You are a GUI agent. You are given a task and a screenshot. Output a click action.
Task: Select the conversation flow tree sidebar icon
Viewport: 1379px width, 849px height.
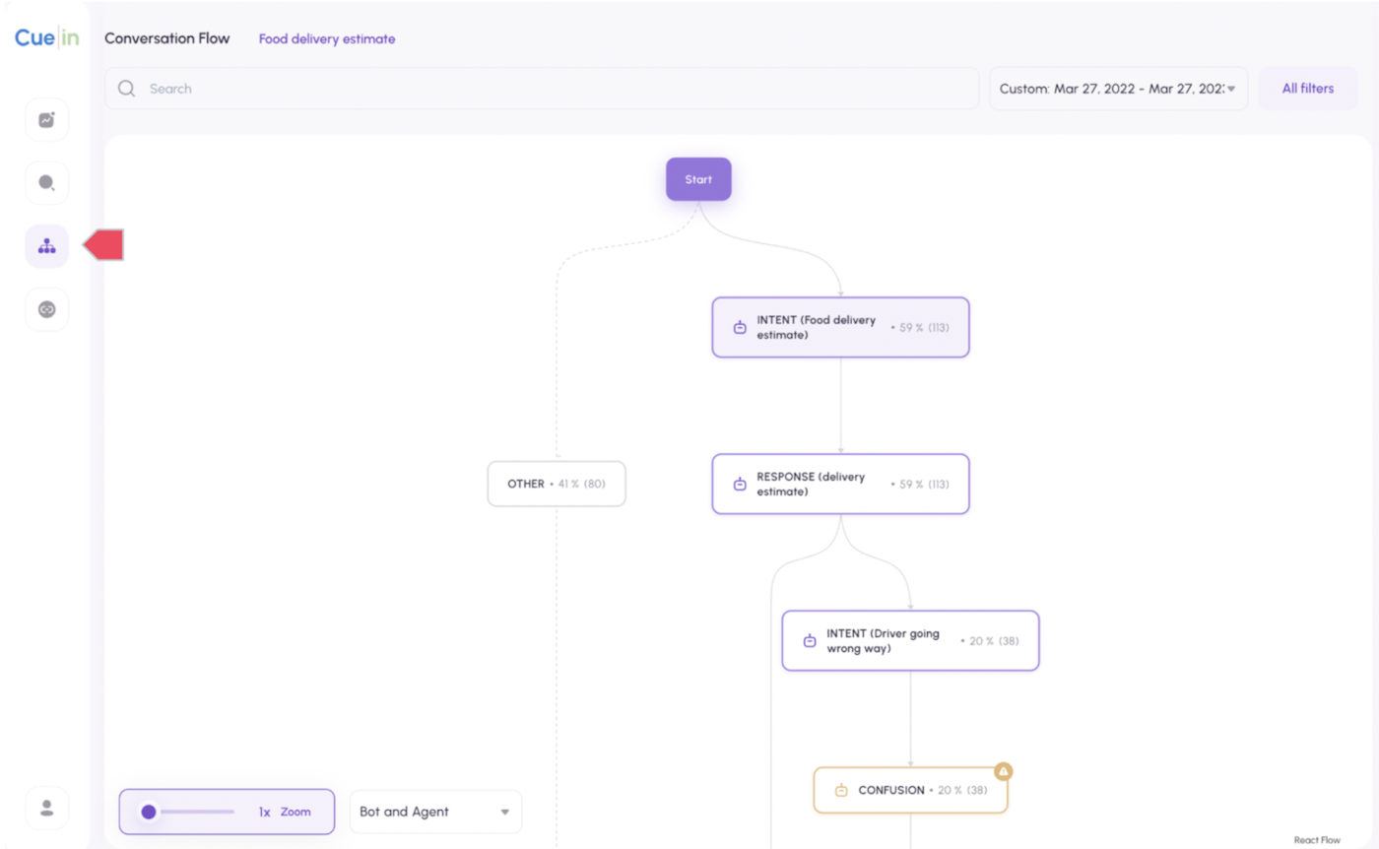coord(46,246)
